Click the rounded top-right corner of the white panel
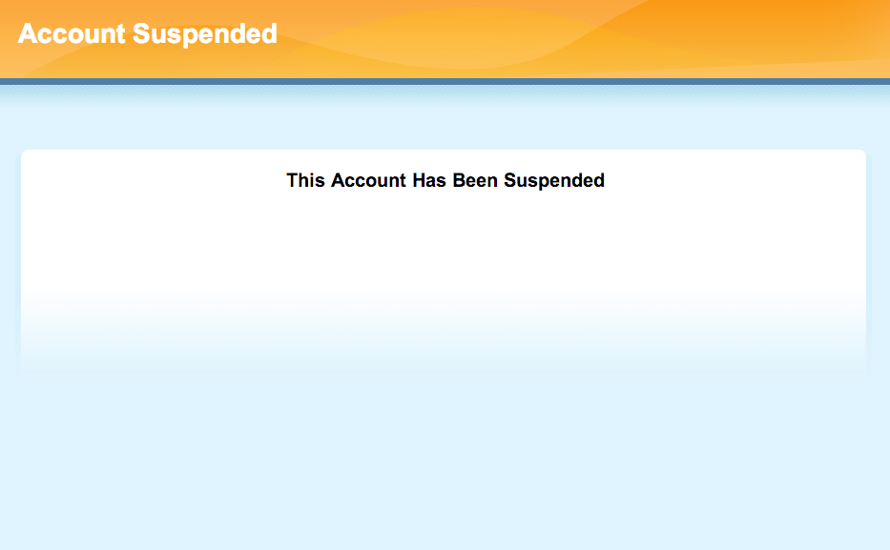Viewport: 890px width, 550px height. coord(862,153)
